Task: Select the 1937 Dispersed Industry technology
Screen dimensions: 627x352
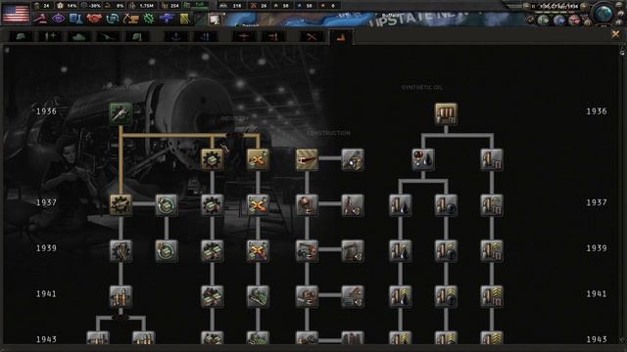Action: [258, 204]
